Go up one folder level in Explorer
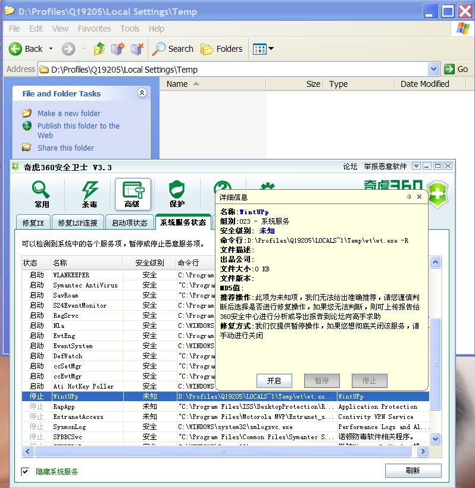475x488 pixels. (99, 49)
